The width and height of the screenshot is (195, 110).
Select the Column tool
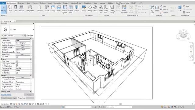(x=40, y=9)
